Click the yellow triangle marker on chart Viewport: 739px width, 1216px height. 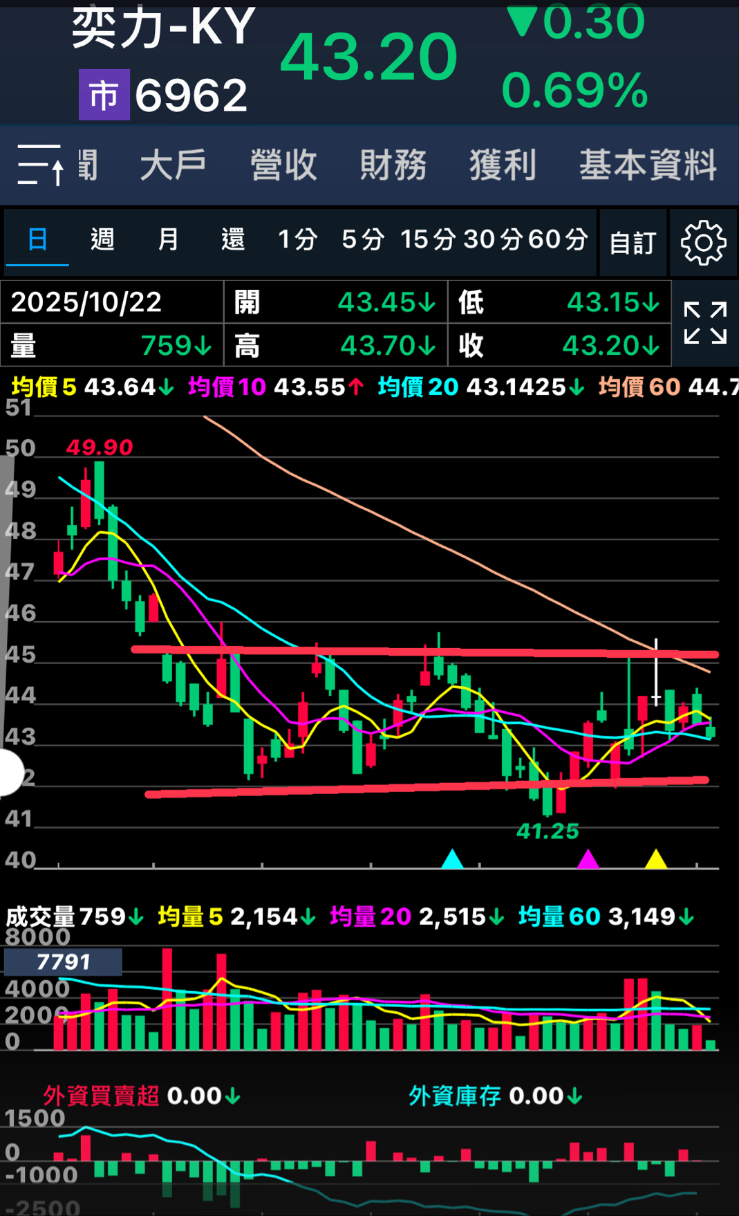(656, 858)
